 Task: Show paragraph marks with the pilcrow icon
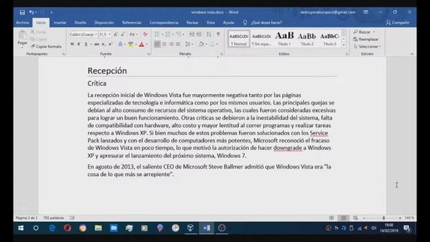218,34
